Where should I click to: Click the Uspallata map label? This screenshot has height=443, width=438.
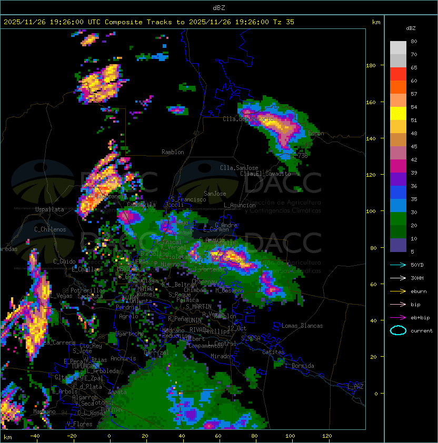[x=50, y=209]
